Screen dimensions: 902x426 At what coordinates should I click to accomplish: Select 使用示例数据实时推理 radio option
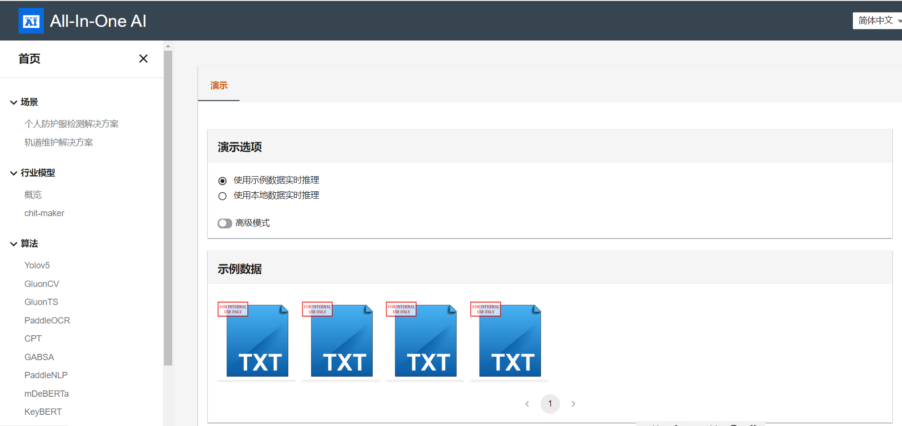222,181
